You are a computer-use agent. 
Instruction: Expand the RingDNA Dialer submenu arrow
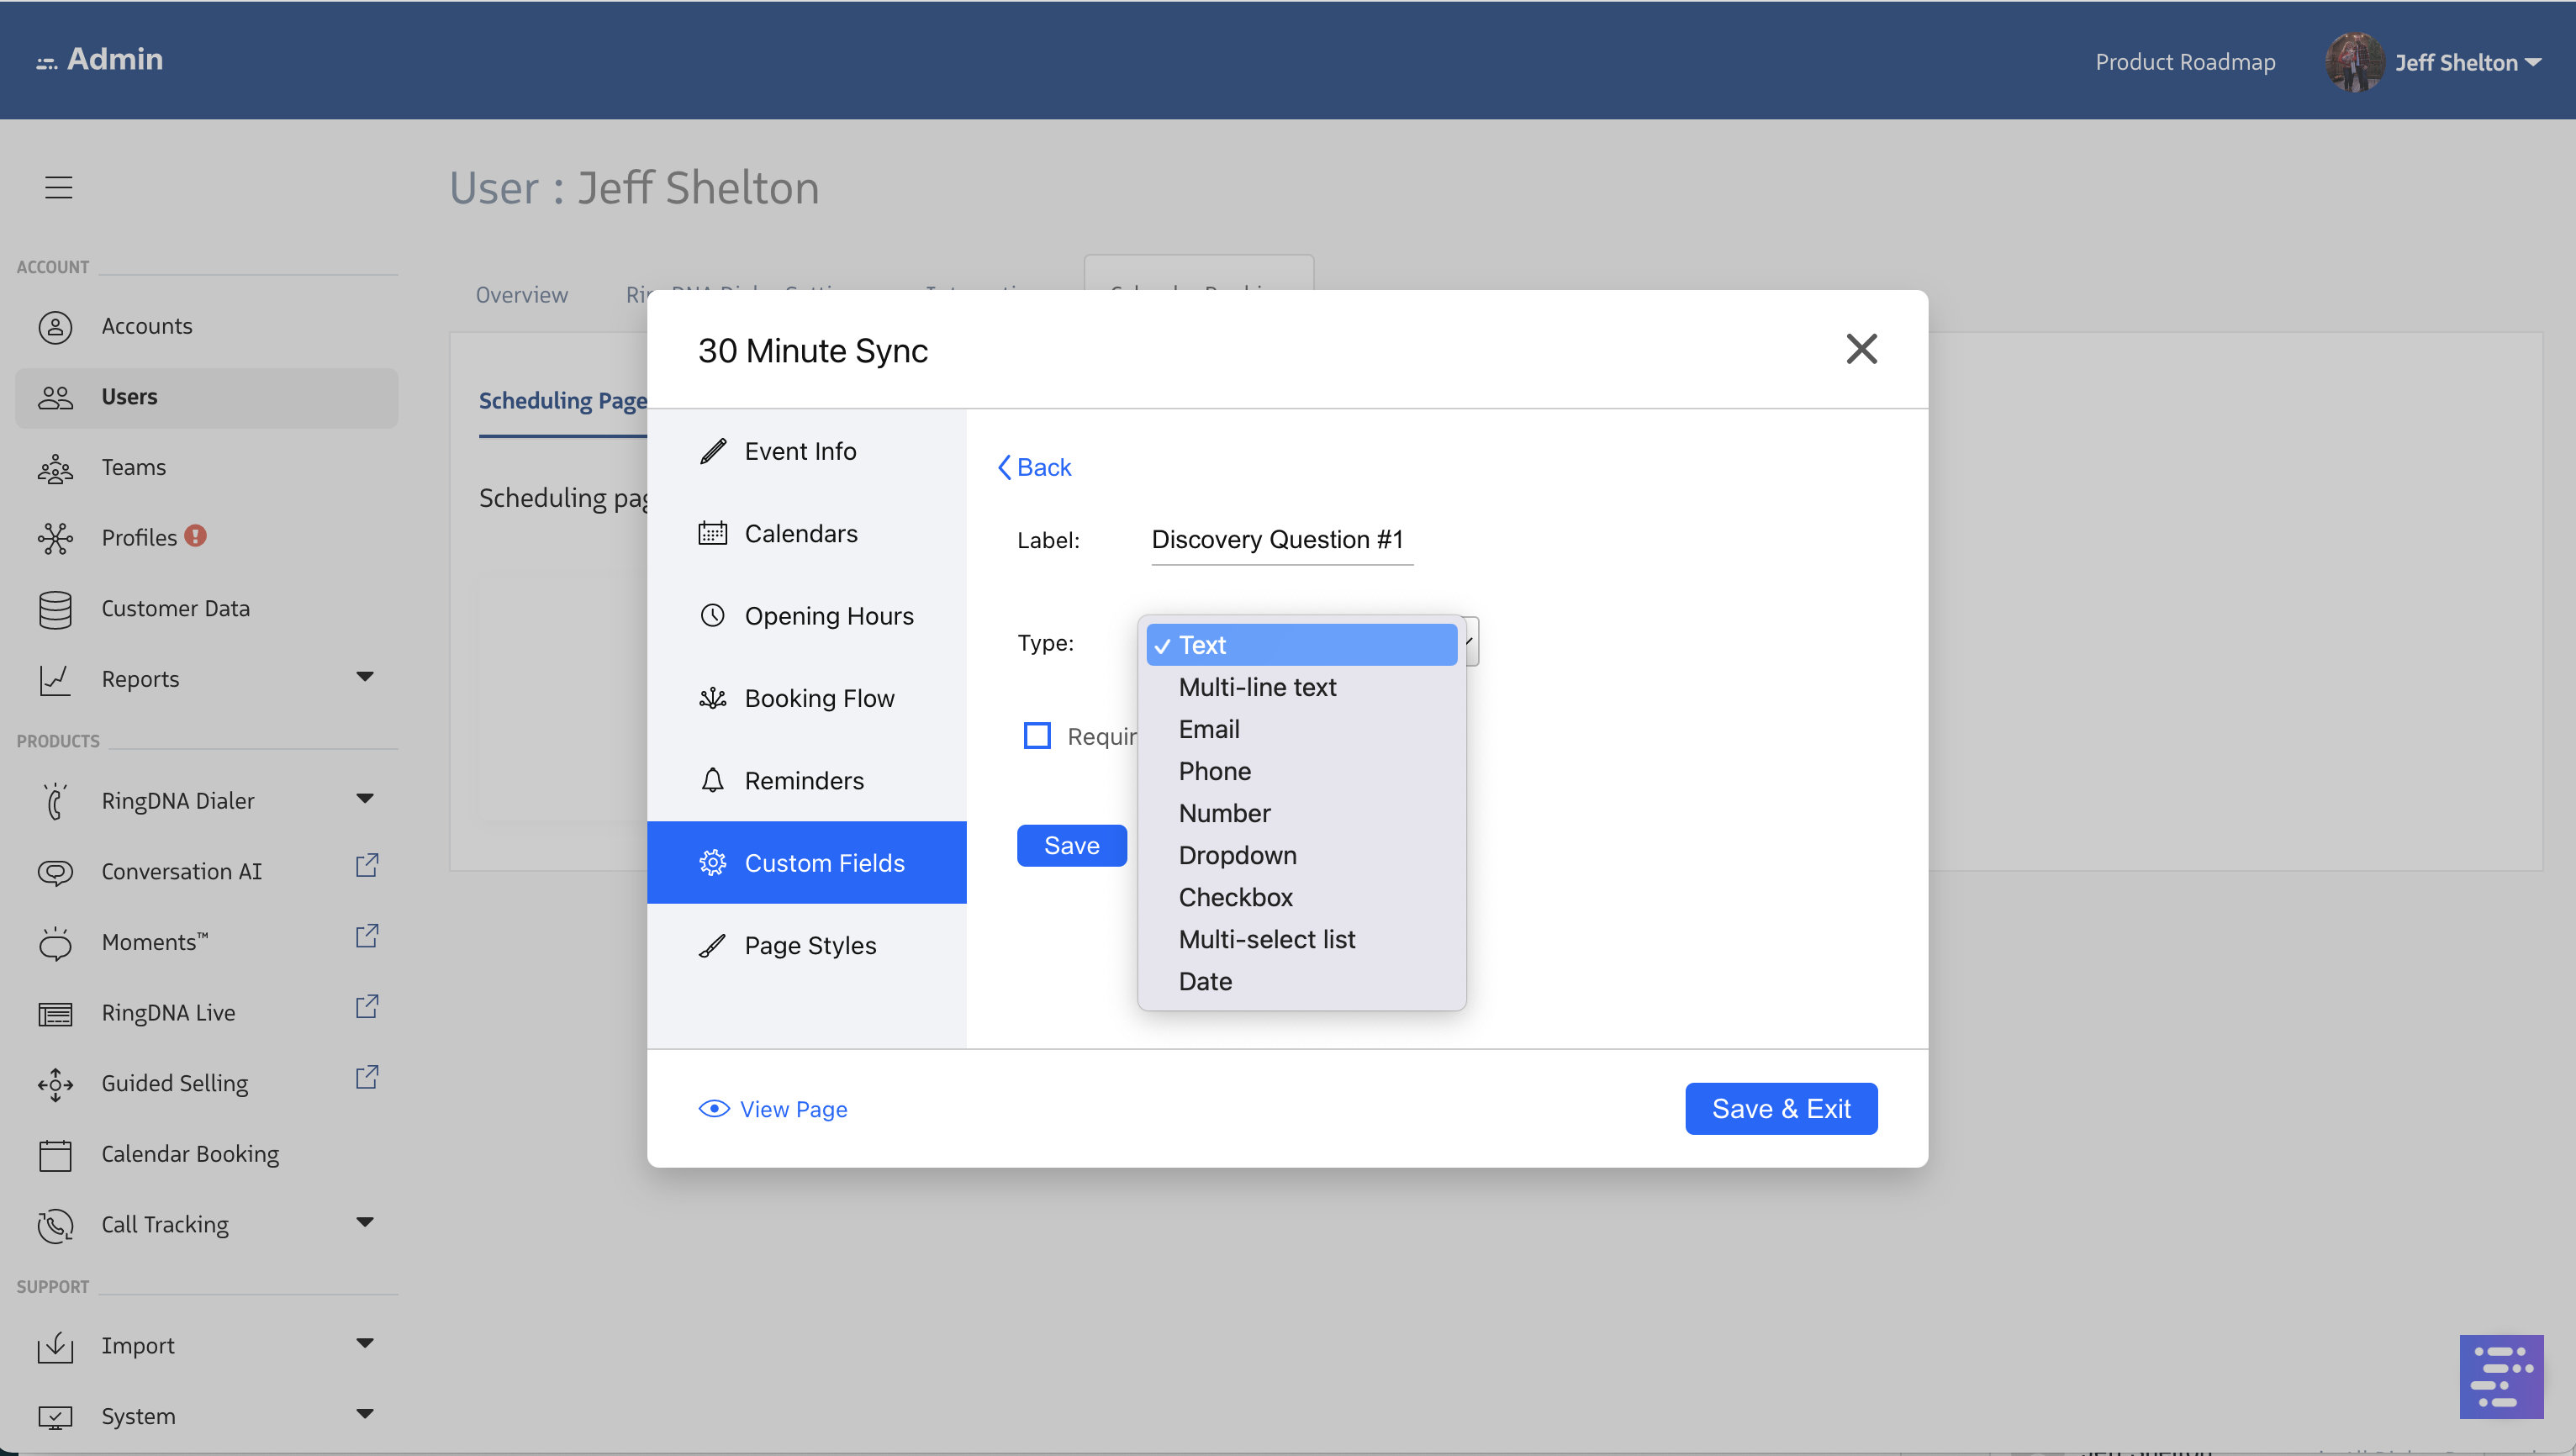[365, 798]
